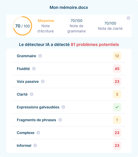Open the info icon next to Fluidité
The height and width of the screenshot is (157, 138).
click(34, 69)
